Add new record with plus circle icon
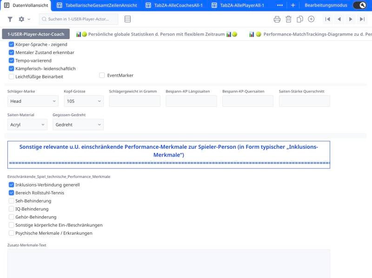This screenshot has width=372, height=278. click(311, 19)
